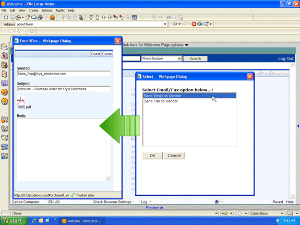Open the Edit menu
Image resolution: width=300 pixels, height=225 pixels.
(13, 10)
